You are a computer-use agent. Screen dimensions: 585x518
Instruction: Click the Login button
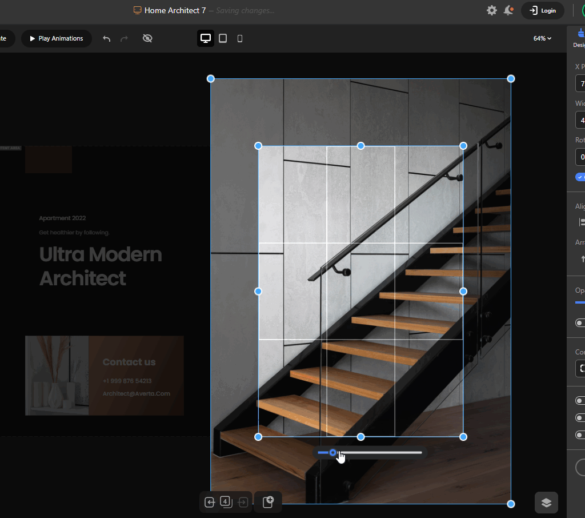point(543,10)
